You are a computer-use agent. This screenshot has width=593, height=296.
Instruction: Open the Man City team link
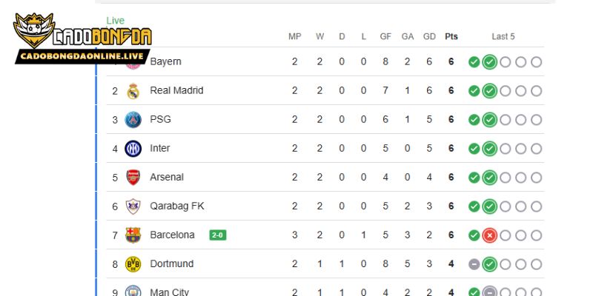[x=169, y=292]
